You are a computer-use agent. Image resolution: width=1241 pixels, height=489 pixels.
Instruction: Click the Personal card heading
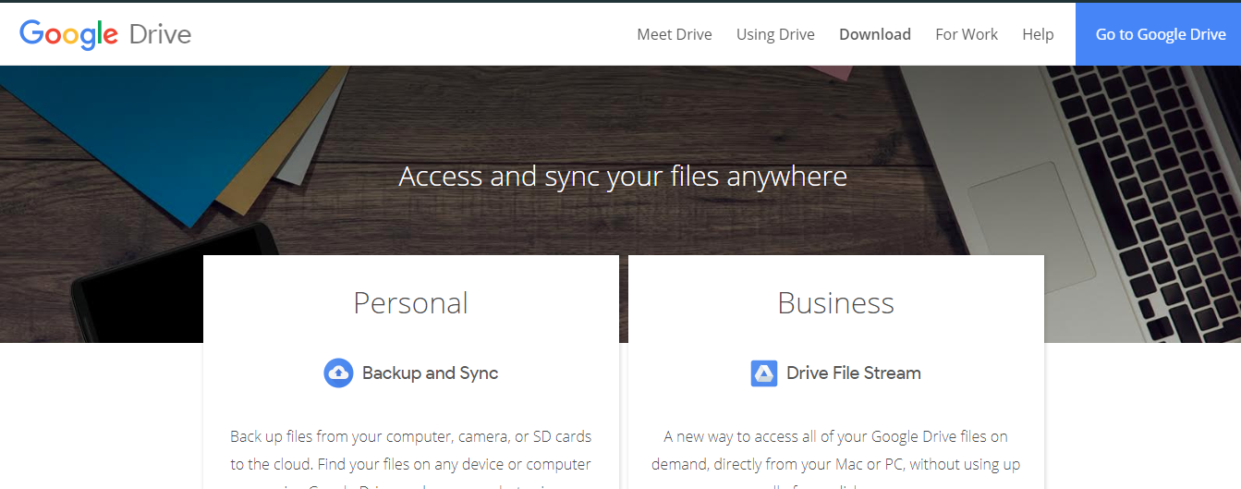(411, 303)
